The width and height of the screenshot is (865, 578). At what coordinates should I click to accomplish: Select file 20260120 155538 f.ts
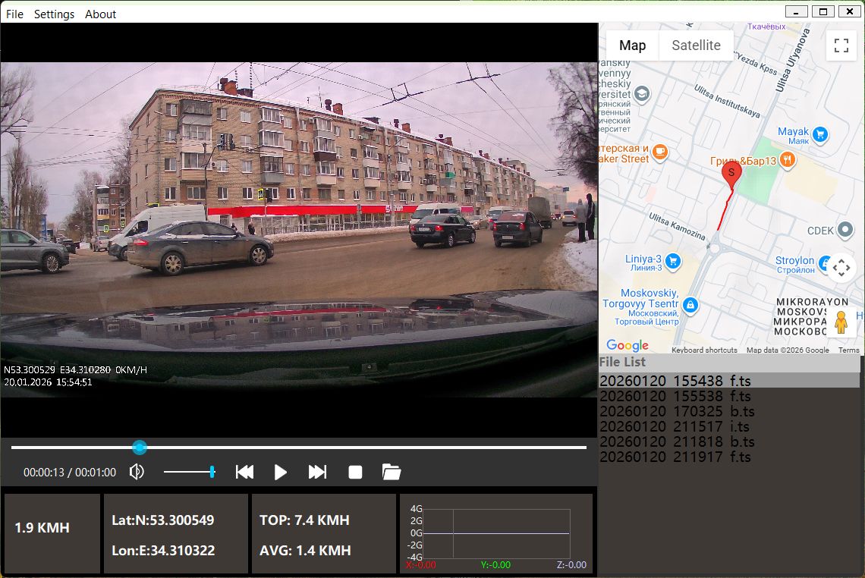coord(729,396)
